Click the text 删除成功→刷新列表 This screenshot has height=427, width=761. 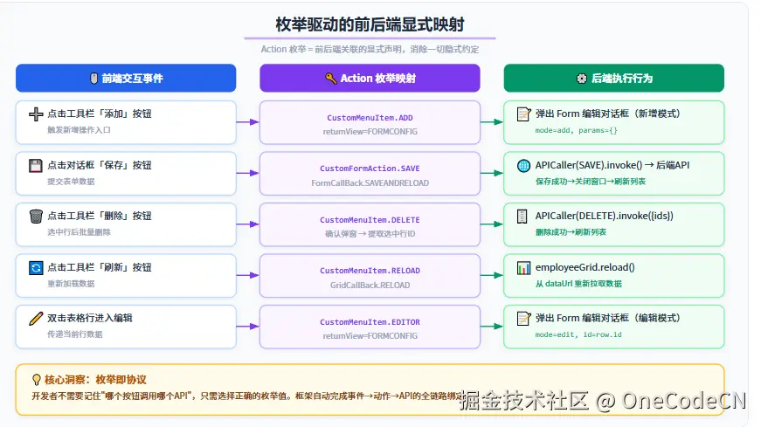tap(571, 232)
